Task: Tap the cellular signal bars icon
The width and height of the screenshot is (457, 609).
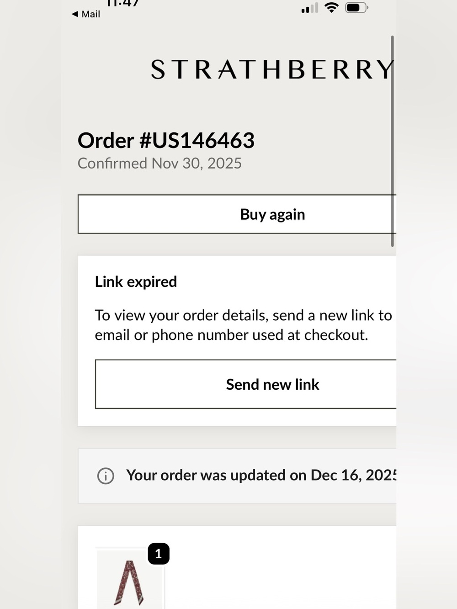Action: coord(309,8)
